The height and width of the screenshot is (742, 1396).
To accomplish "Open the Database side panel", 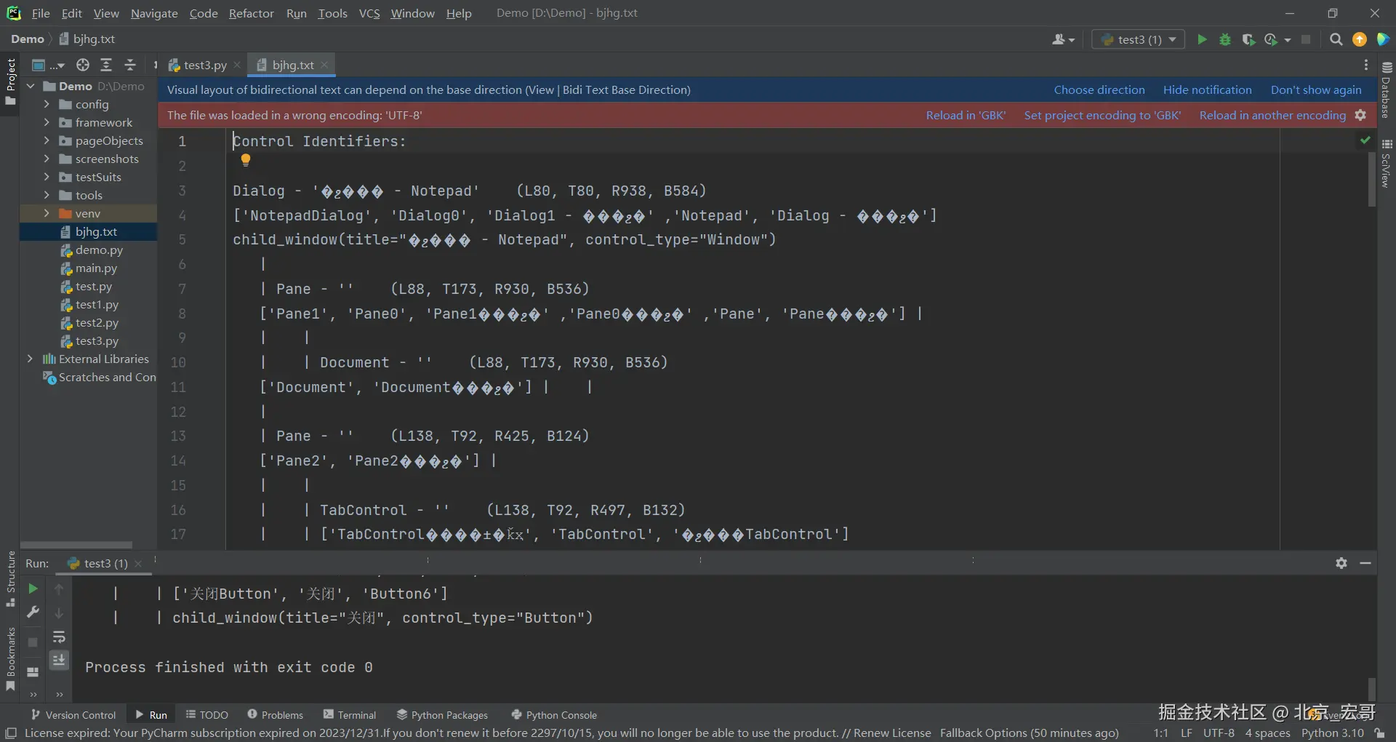I will click(1387, 90).
